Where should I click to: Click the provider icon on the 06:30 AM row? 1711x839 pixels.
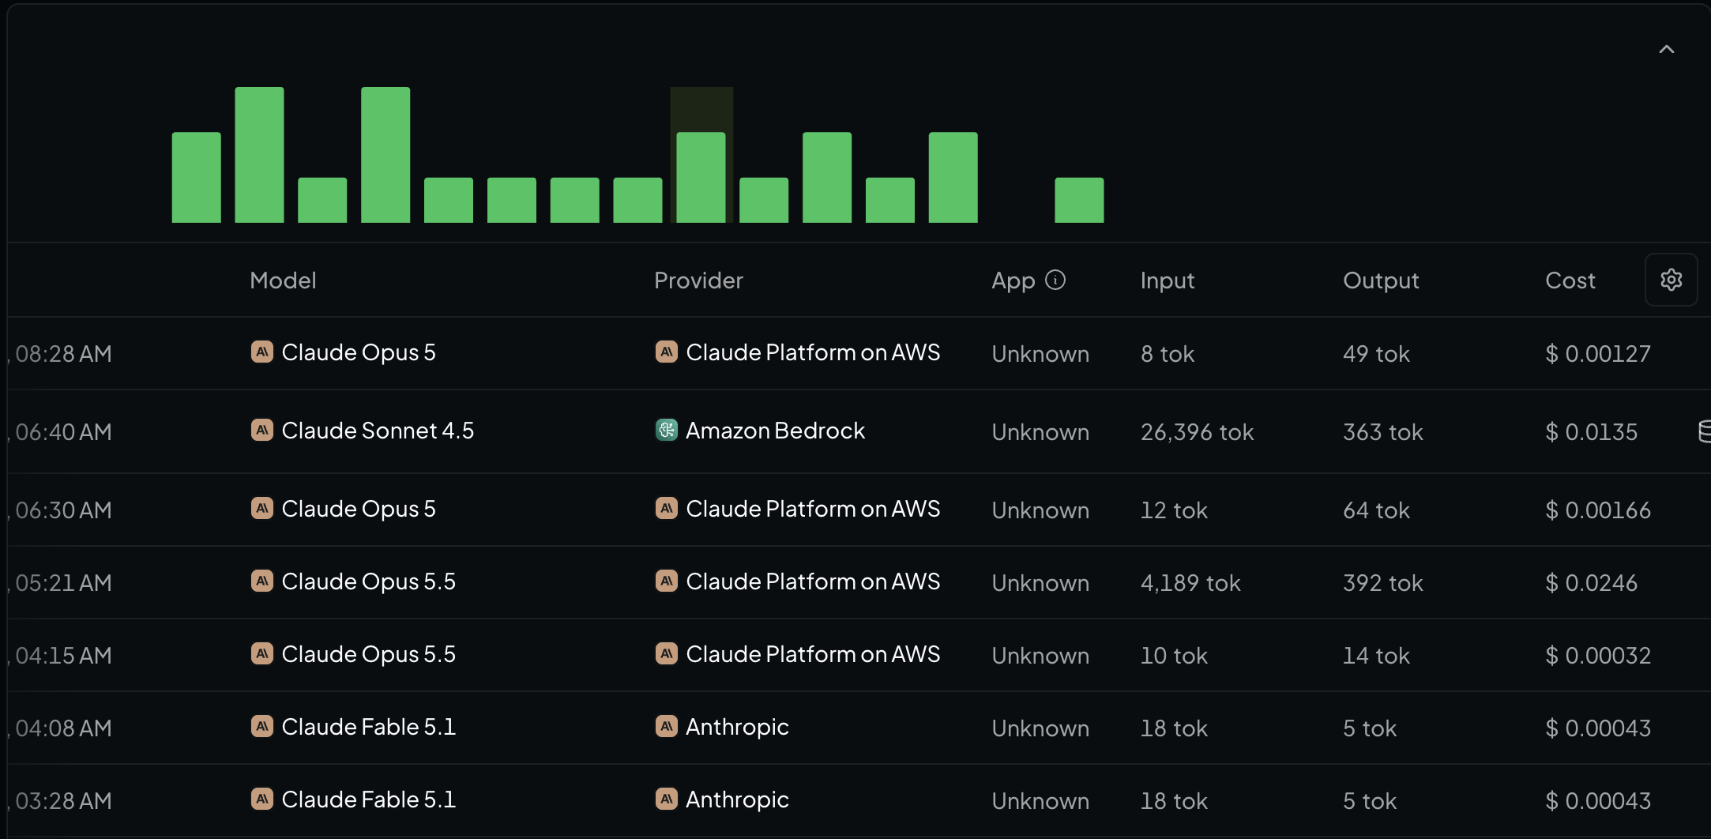(667, 508)
